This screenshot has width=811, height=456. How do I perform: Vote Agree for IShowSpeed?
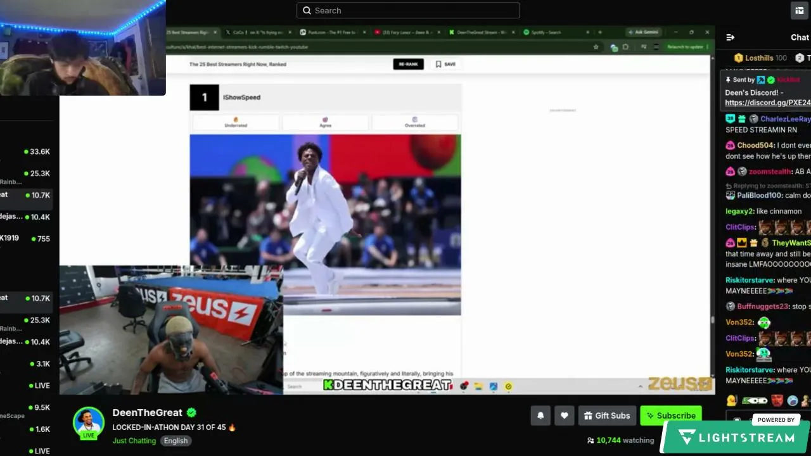pos(325,122)
